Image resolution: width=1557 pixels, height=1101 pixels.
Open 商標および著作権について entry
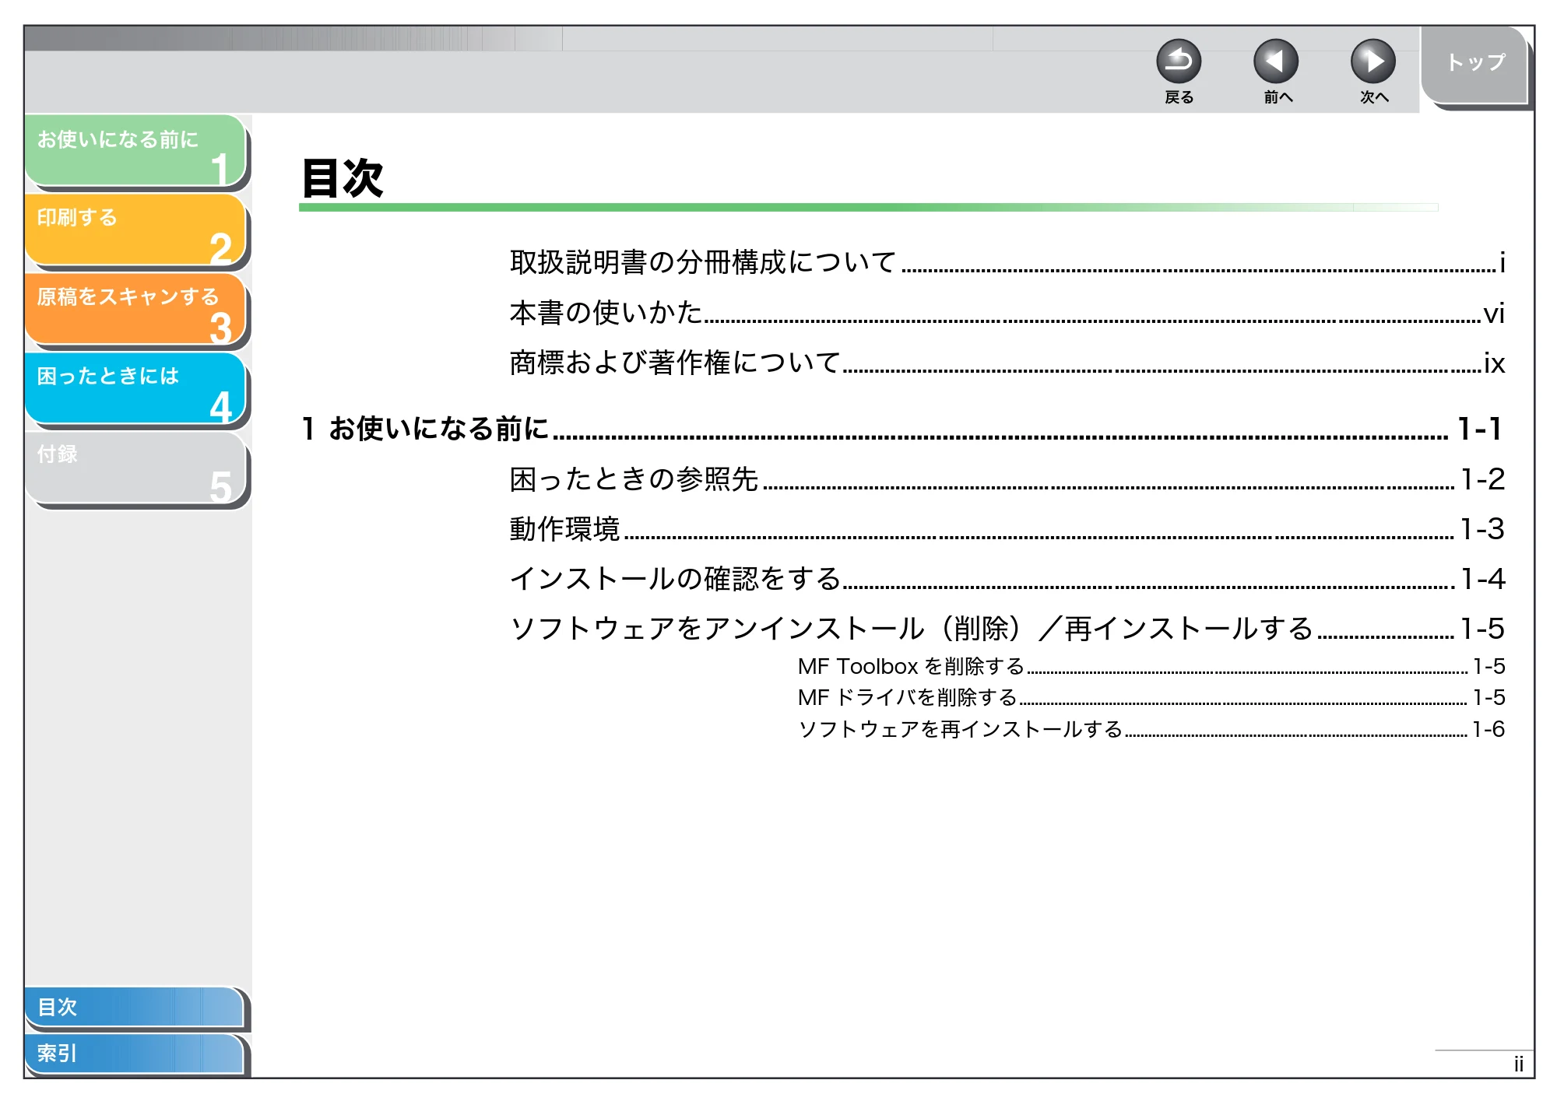1007,363
